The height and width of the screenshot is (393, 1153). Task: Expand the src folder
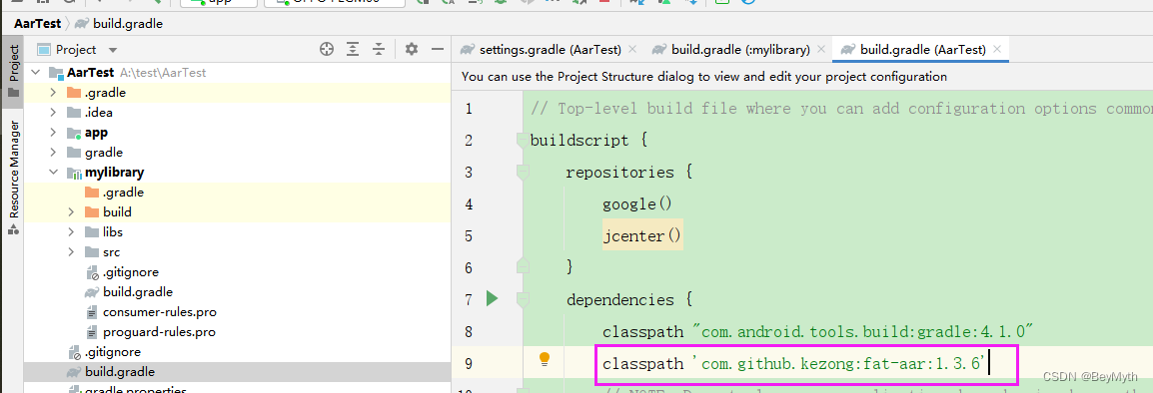tap(71, 252)
